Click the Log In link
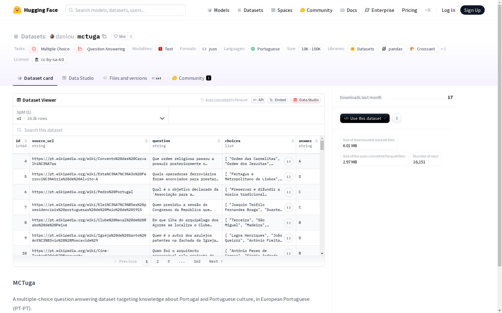Viewport: 502px width, 313px height. click(448, 10)
